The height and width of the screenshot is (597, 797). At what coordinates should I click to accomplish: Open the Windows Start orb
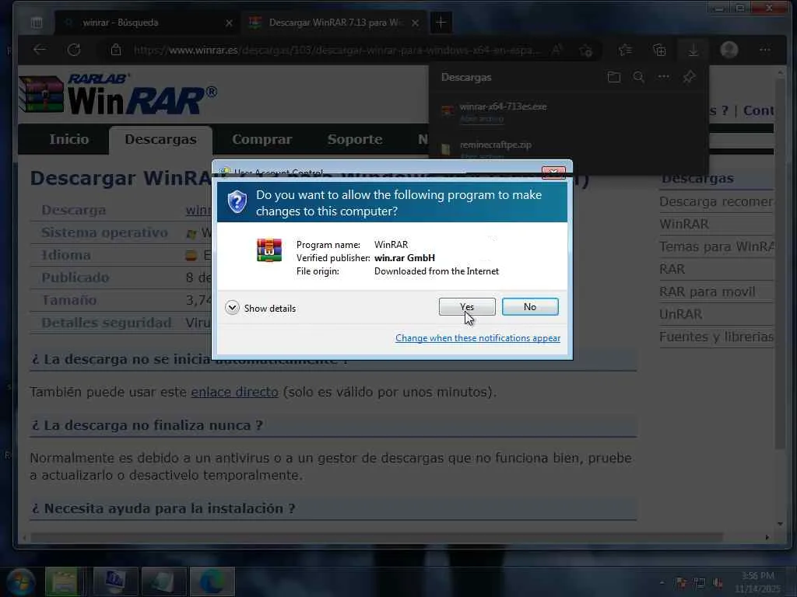coord(20,581)
